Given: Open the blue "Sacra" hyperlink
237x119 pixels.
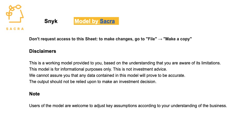Looking at the screenshot, I should click(x=107, y=21).
